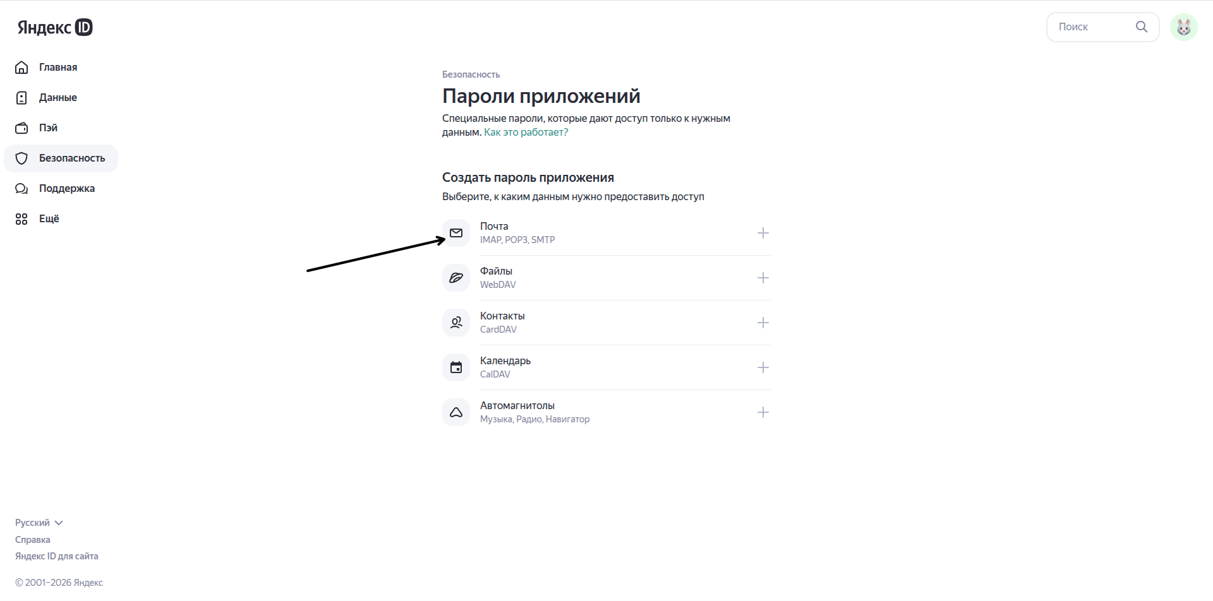Image resolution: width=1213 pixels, height=601 pixels.
Task: Click the Главная home icon
Action: pos(21,67)
